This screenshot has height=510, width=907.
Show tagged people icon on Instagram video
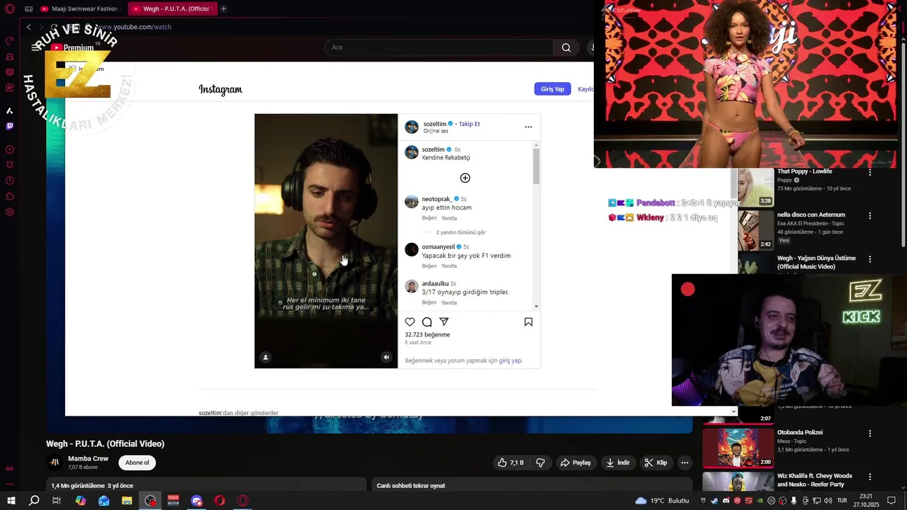[x=266, y=357]
